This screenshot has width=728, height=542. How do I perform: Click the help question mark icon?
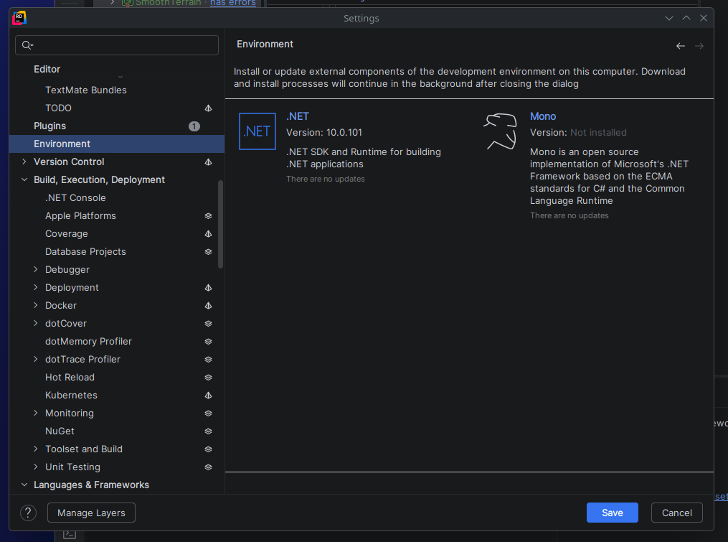pos(28,513)
